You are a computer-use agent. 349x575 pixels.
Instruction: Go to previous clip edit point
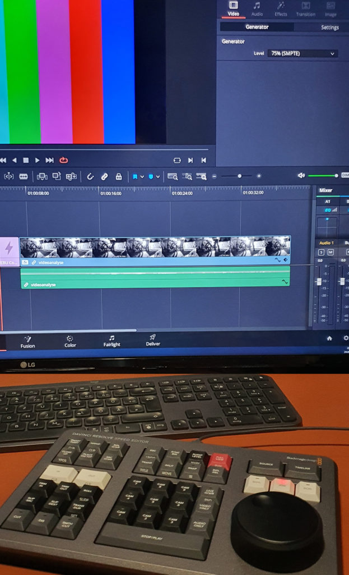click(204, 160)
